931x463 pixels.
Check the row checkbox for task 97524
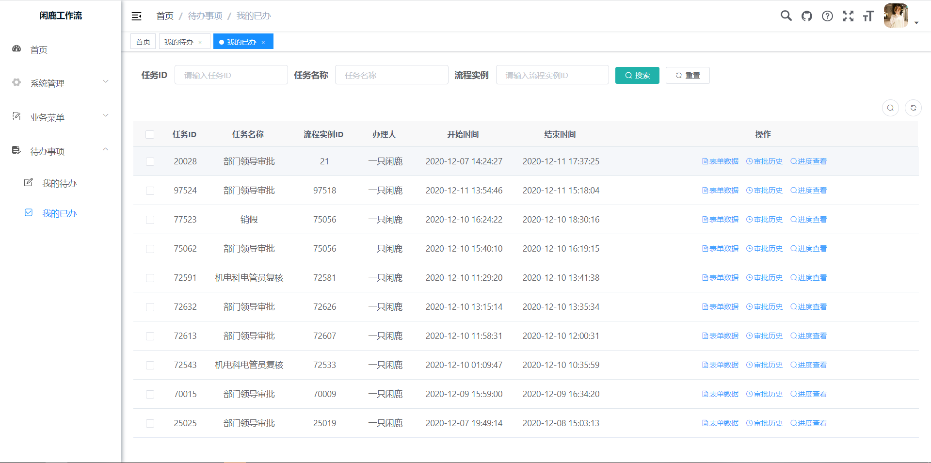(x=150, y=191)
